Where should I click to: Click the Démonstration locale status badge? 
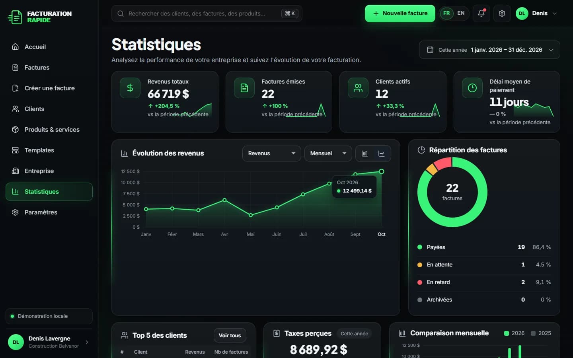49,316
